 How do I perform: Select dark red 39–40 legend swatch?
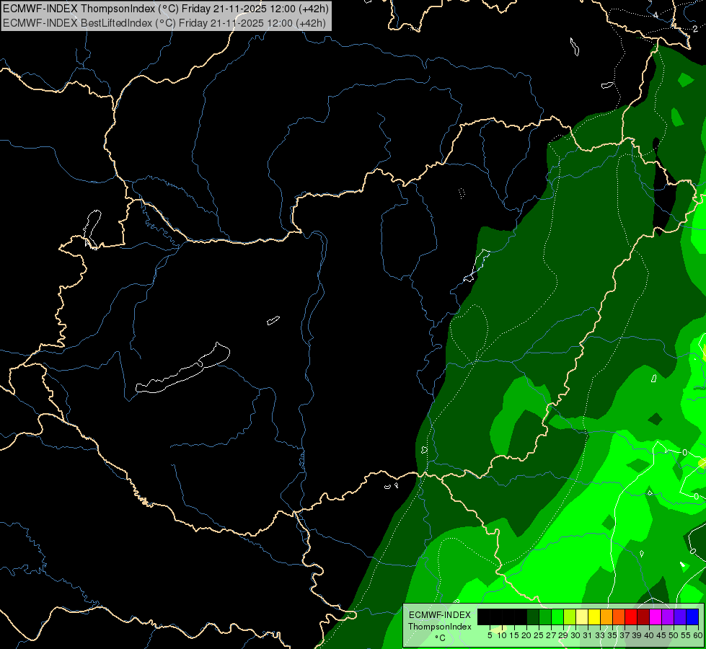[643, 617]
